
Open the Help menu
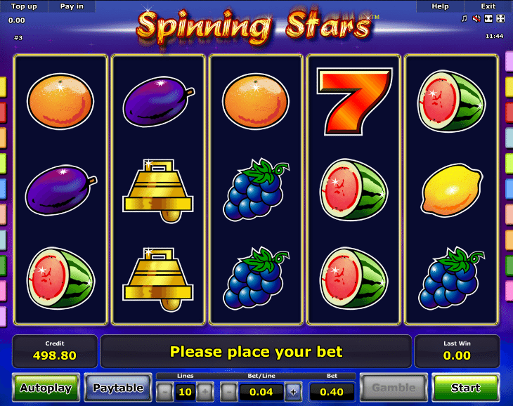click(x=440, y=6)
